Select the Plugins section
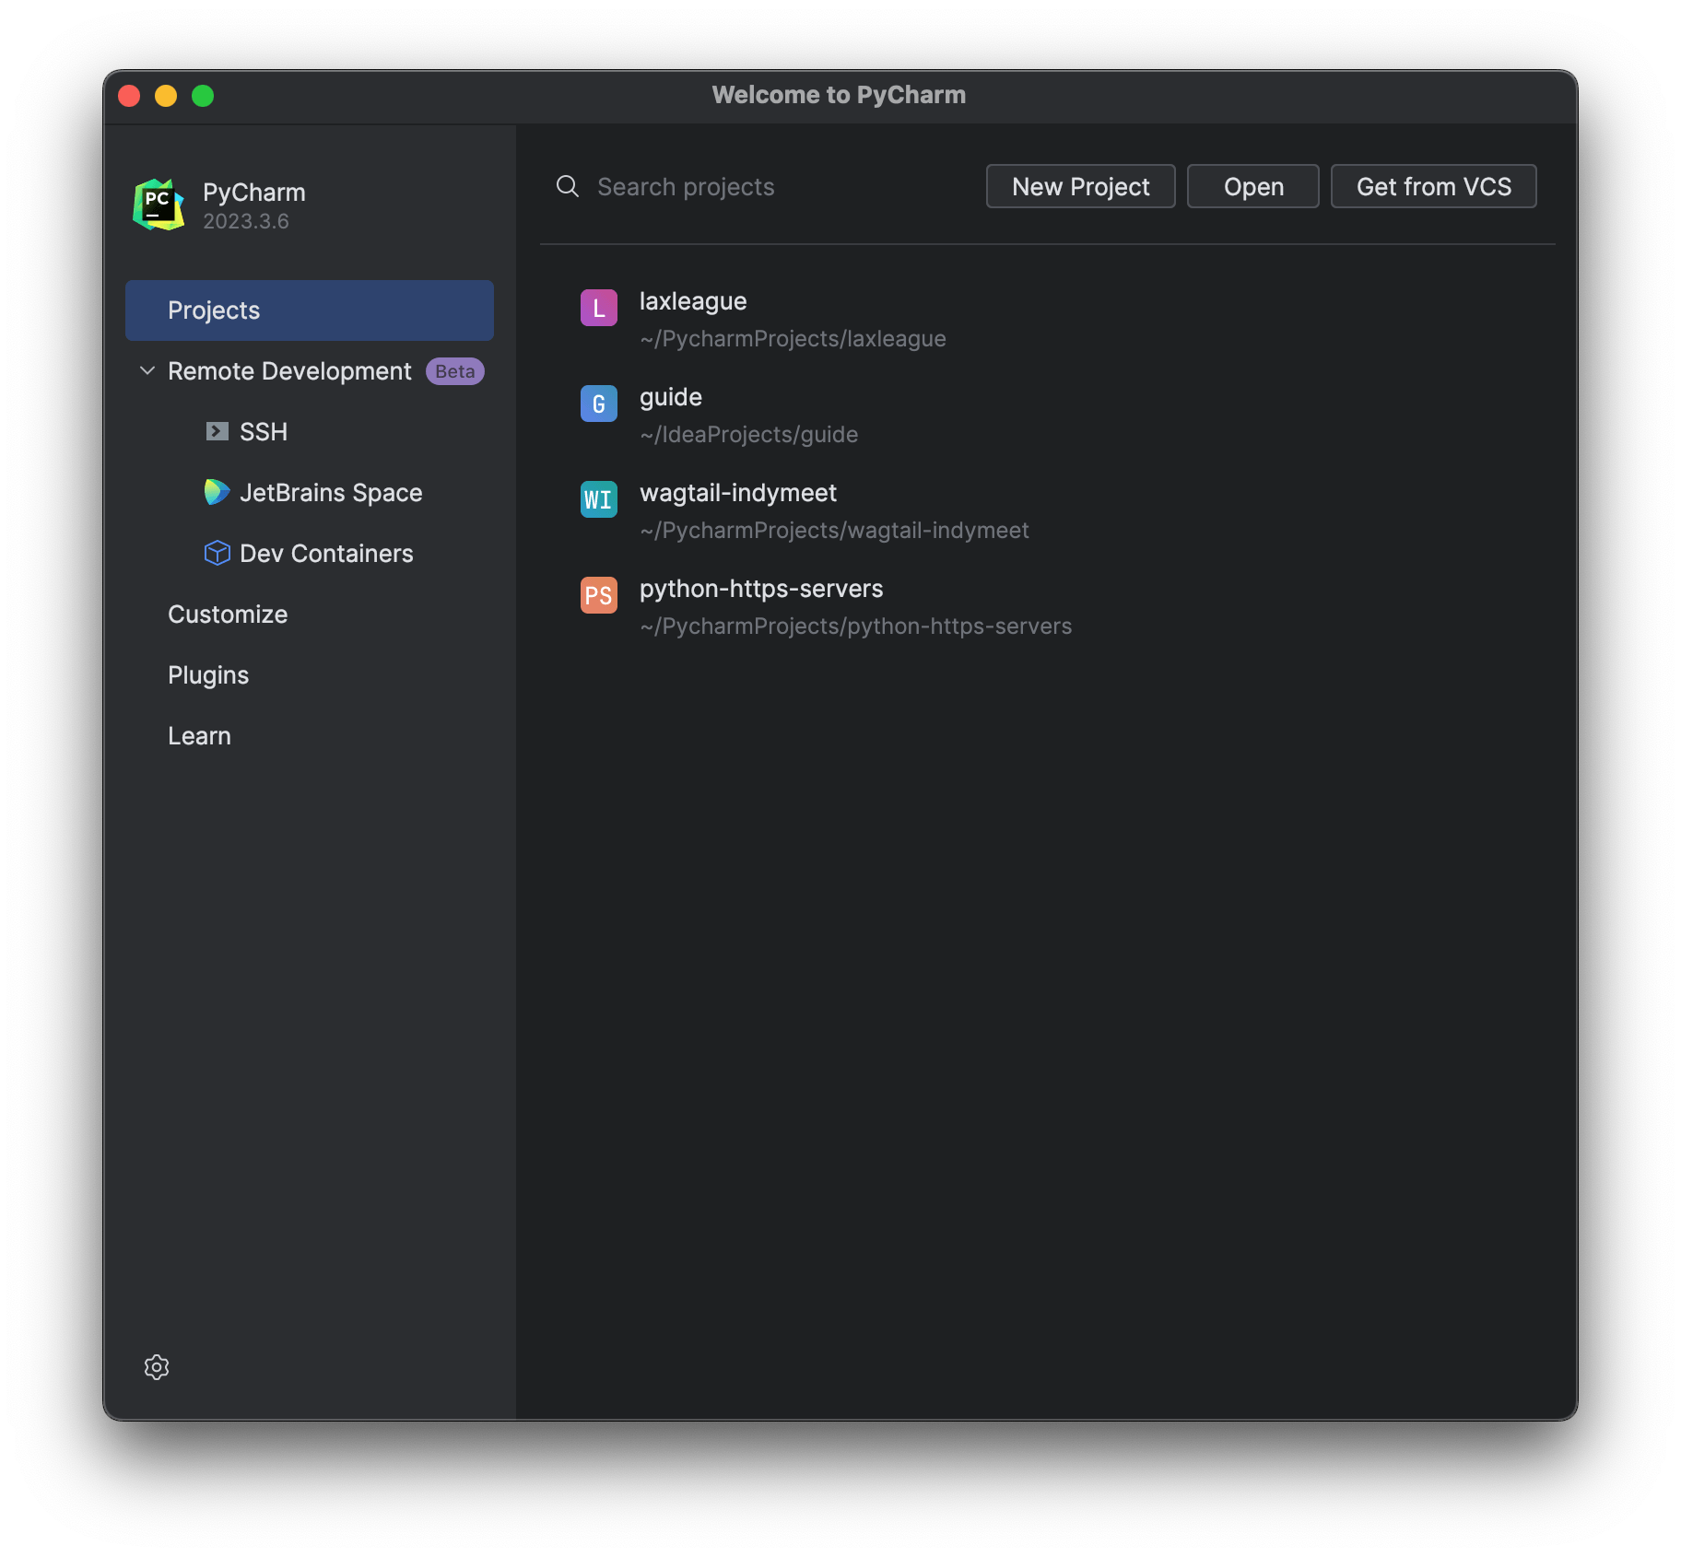Screen dimensions: 1681x1557 208,674
